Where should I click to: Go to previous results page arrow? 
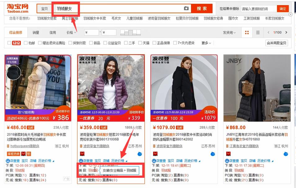click(268, 33)
